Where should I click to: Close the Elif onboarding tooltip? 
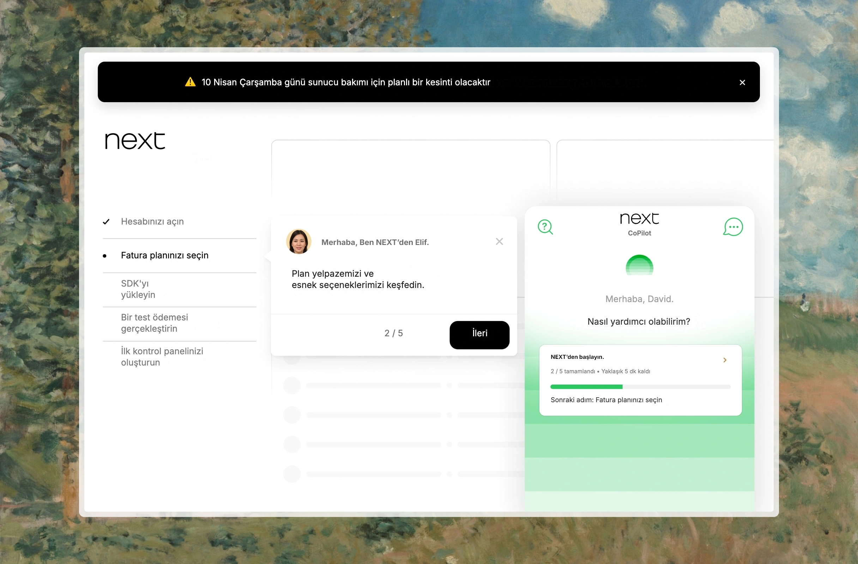click(499, 241)
